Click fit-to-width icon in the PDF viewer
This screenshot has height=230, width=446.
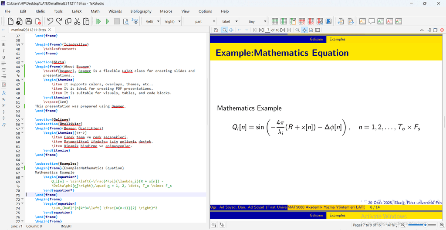[x=311, y=30]
